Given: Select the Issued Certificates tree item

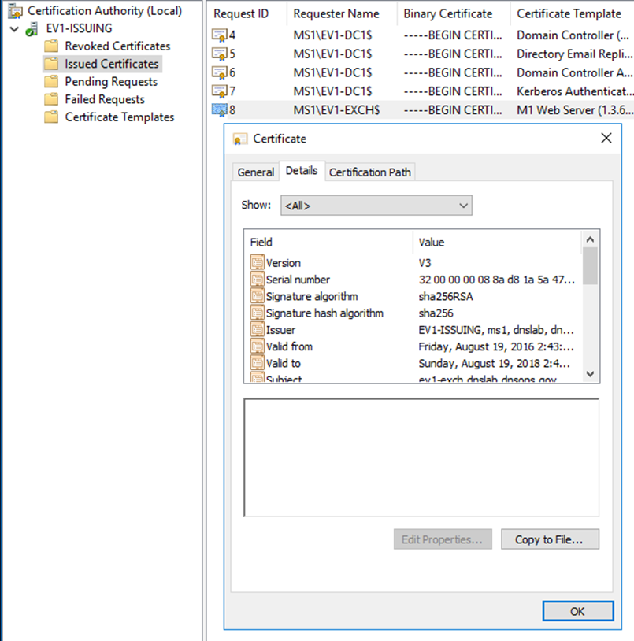Looking at the screenshot, I should click(111, 64).
